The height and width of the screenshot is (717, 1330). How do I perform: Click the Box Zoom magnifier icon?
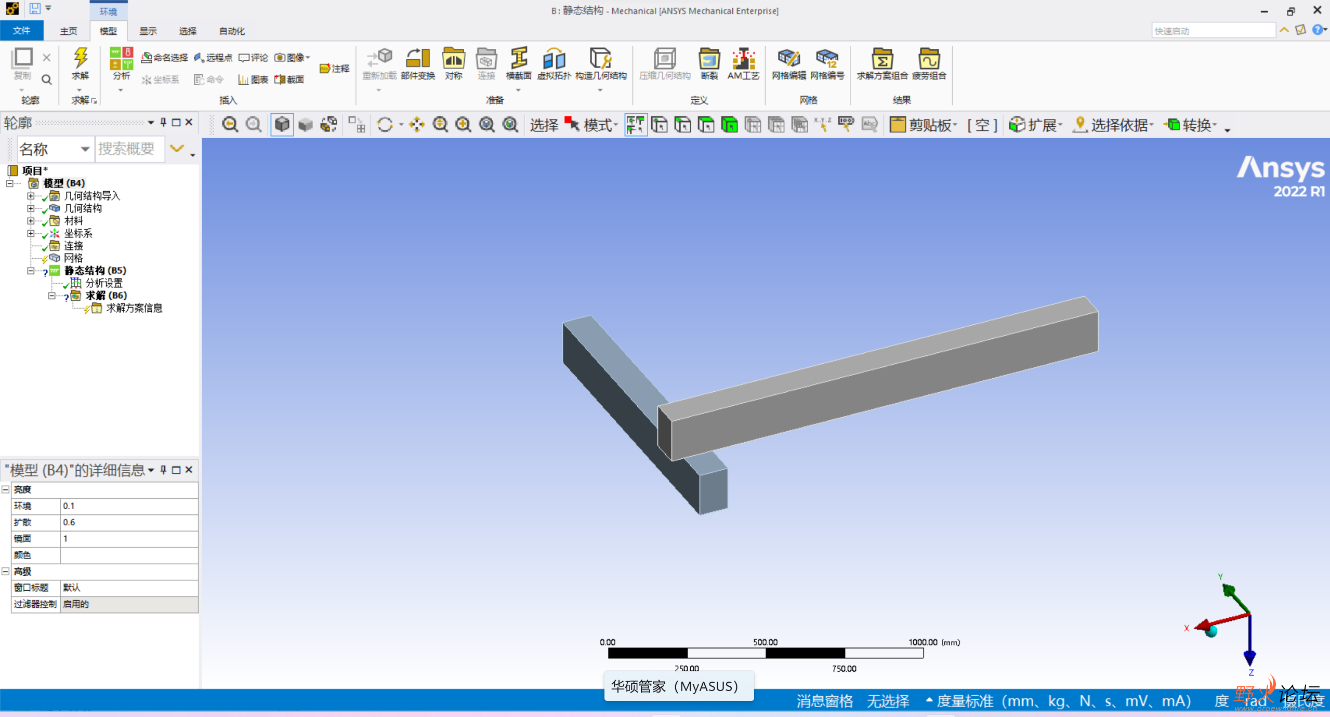pyautogui.click(x=463, y=125)
